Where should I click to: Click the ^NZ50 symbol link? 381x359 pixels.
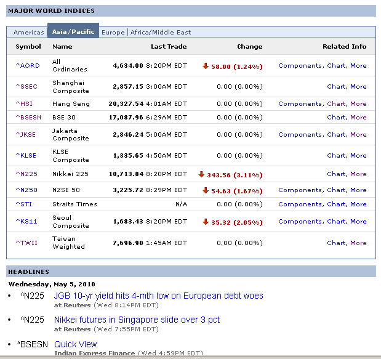pos(26,190)
